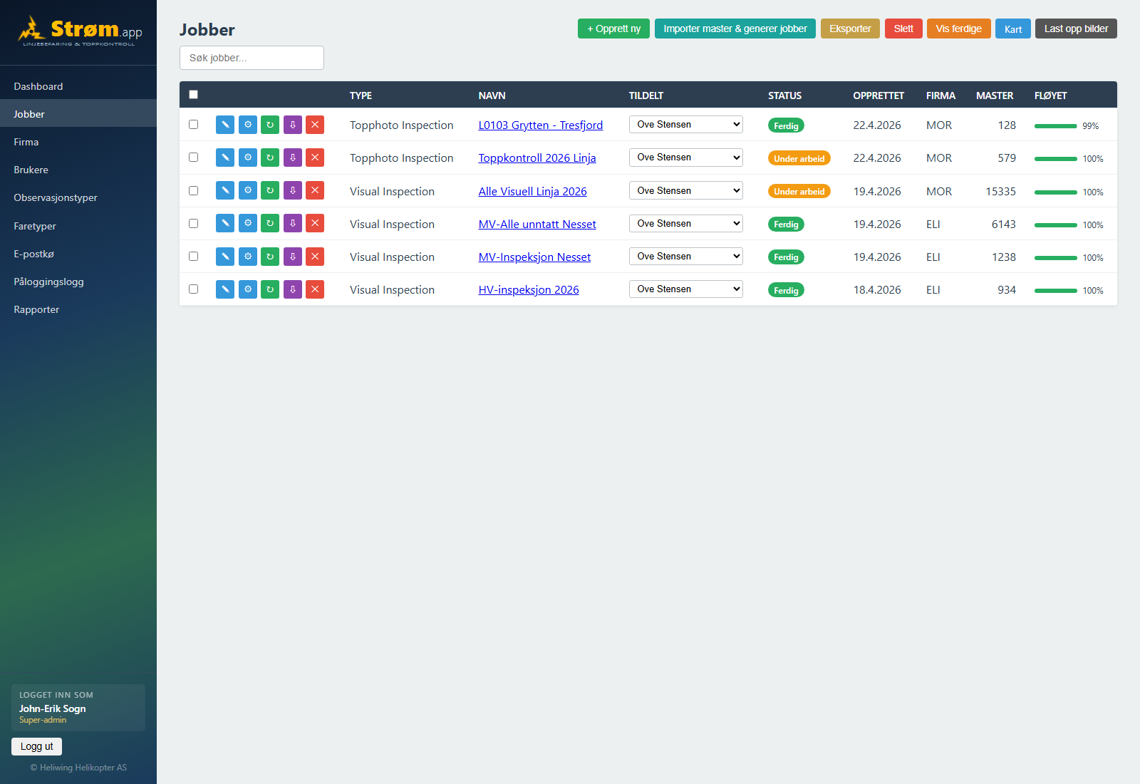Click progress bar in Toppkontroll 2026 Linja row

[x=1055, y=159]
